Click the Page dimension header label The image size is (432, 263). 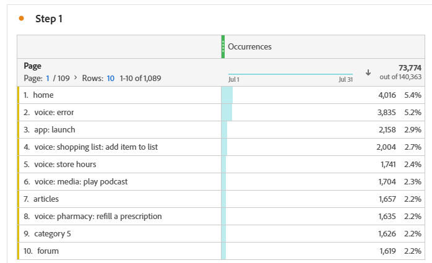point(32,66)
